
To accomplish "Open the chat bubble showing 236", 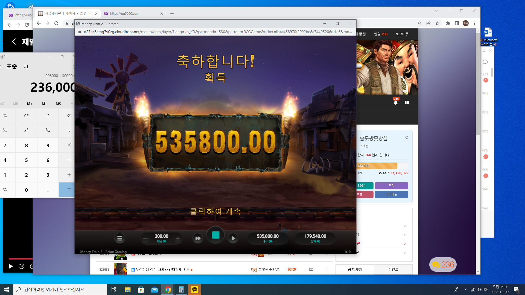I will tap(443, 264).
